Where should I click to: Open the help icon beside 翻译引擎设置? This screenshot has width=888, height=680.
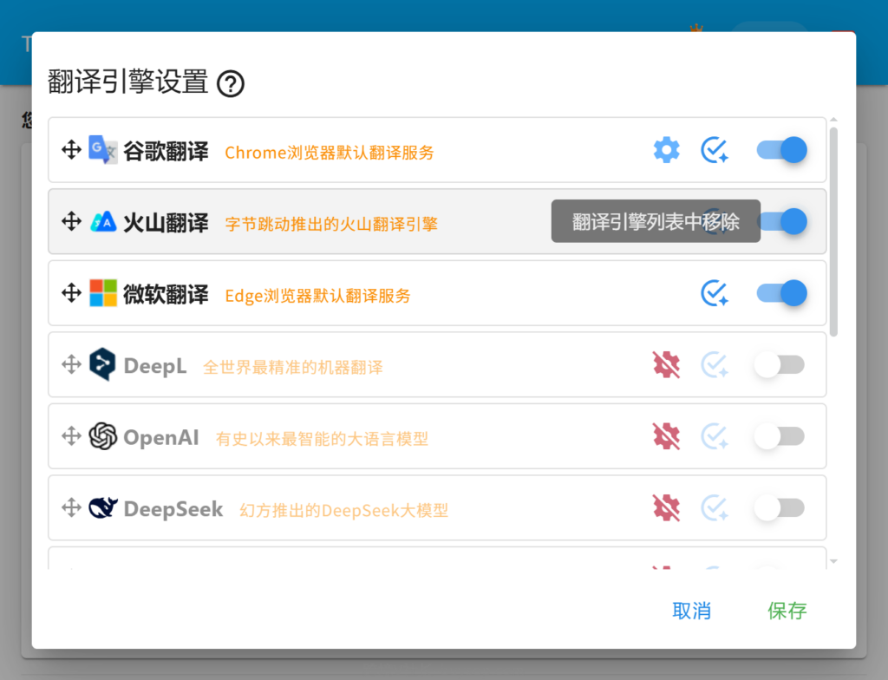click(231, 84)
